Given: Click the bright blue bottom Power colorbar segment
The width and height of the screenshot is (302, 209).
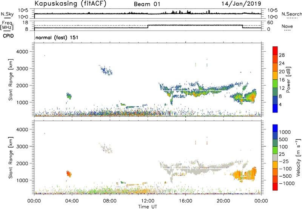Looking at the screenshot, I should point(275,108).
